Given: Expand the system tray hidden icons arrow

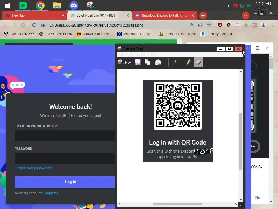Looking at the screenshot, I should point(228,6).
